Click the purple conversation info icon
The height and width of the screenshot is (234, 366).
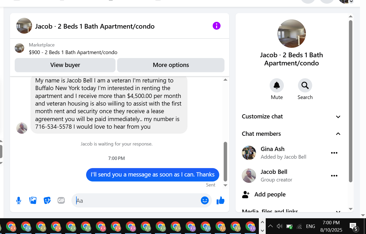[217, 26]
